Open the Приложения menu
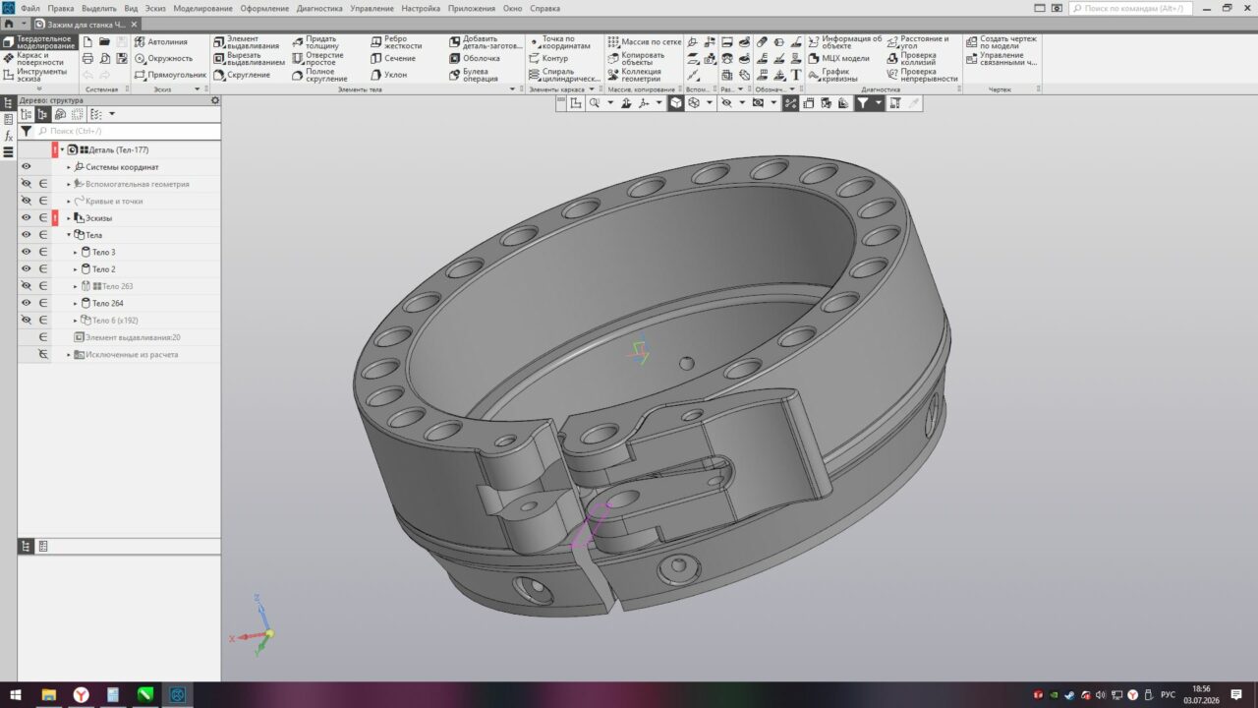The width and height of the screenshot is (1258, 708). pyautogui.click(x=472, y=8)
